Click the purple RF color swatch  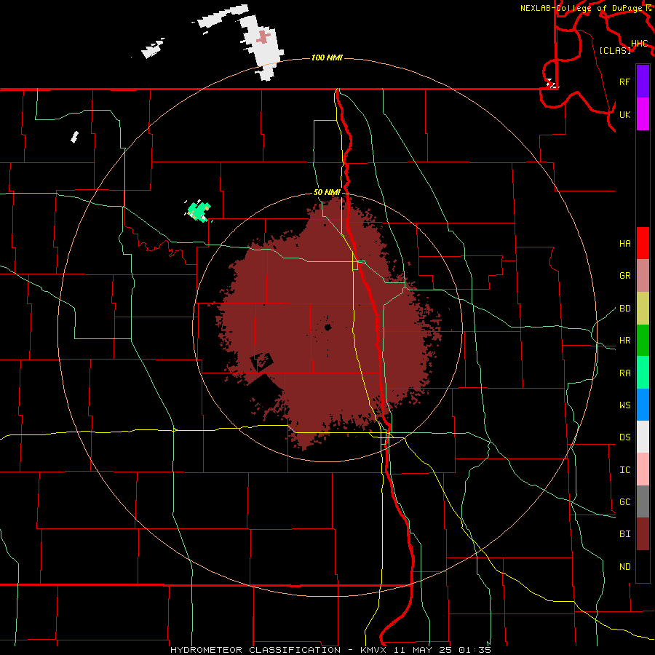coord(643,82)
